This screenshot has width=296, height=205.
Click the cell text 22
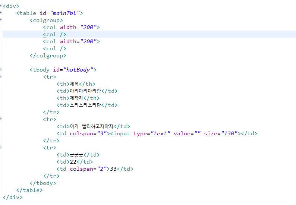coord(73,162)
